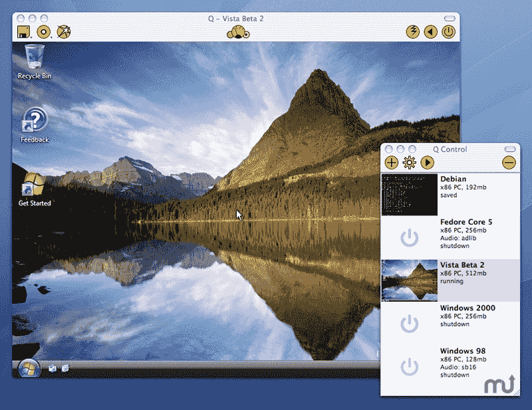Start a virtual machine with the play icon
Screen dimensions: 532x410
click(427, 162)
